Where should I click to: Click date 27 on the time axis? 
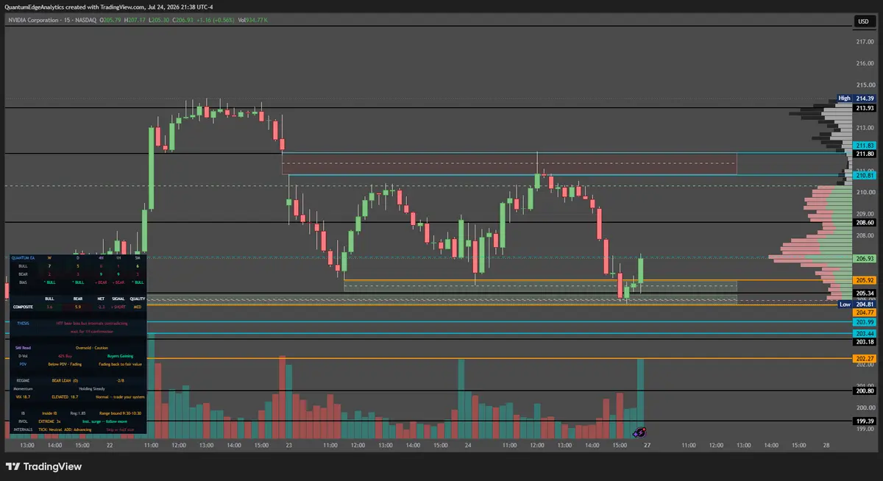tap(646, 446)
